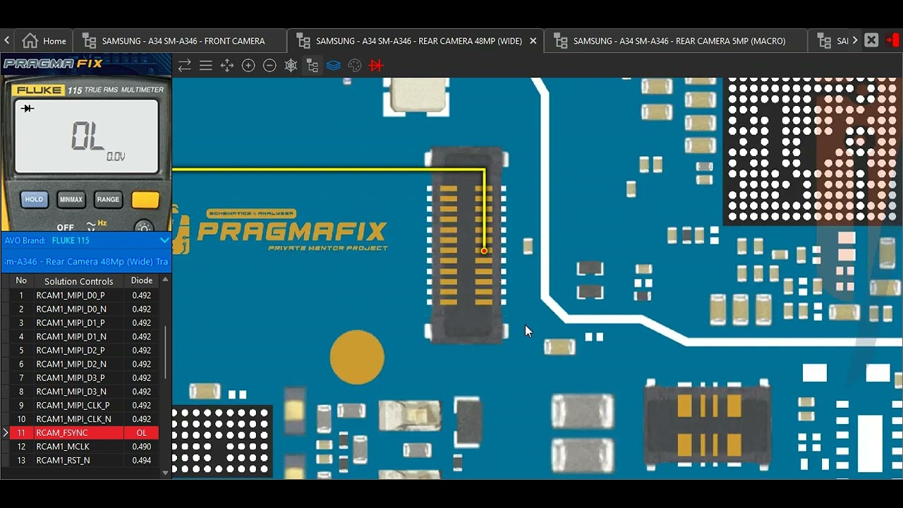Click the 0.494 diode value for RCAM1_RST_N
The width and height of the screenshot is (903, 508).
coord(142,461)
